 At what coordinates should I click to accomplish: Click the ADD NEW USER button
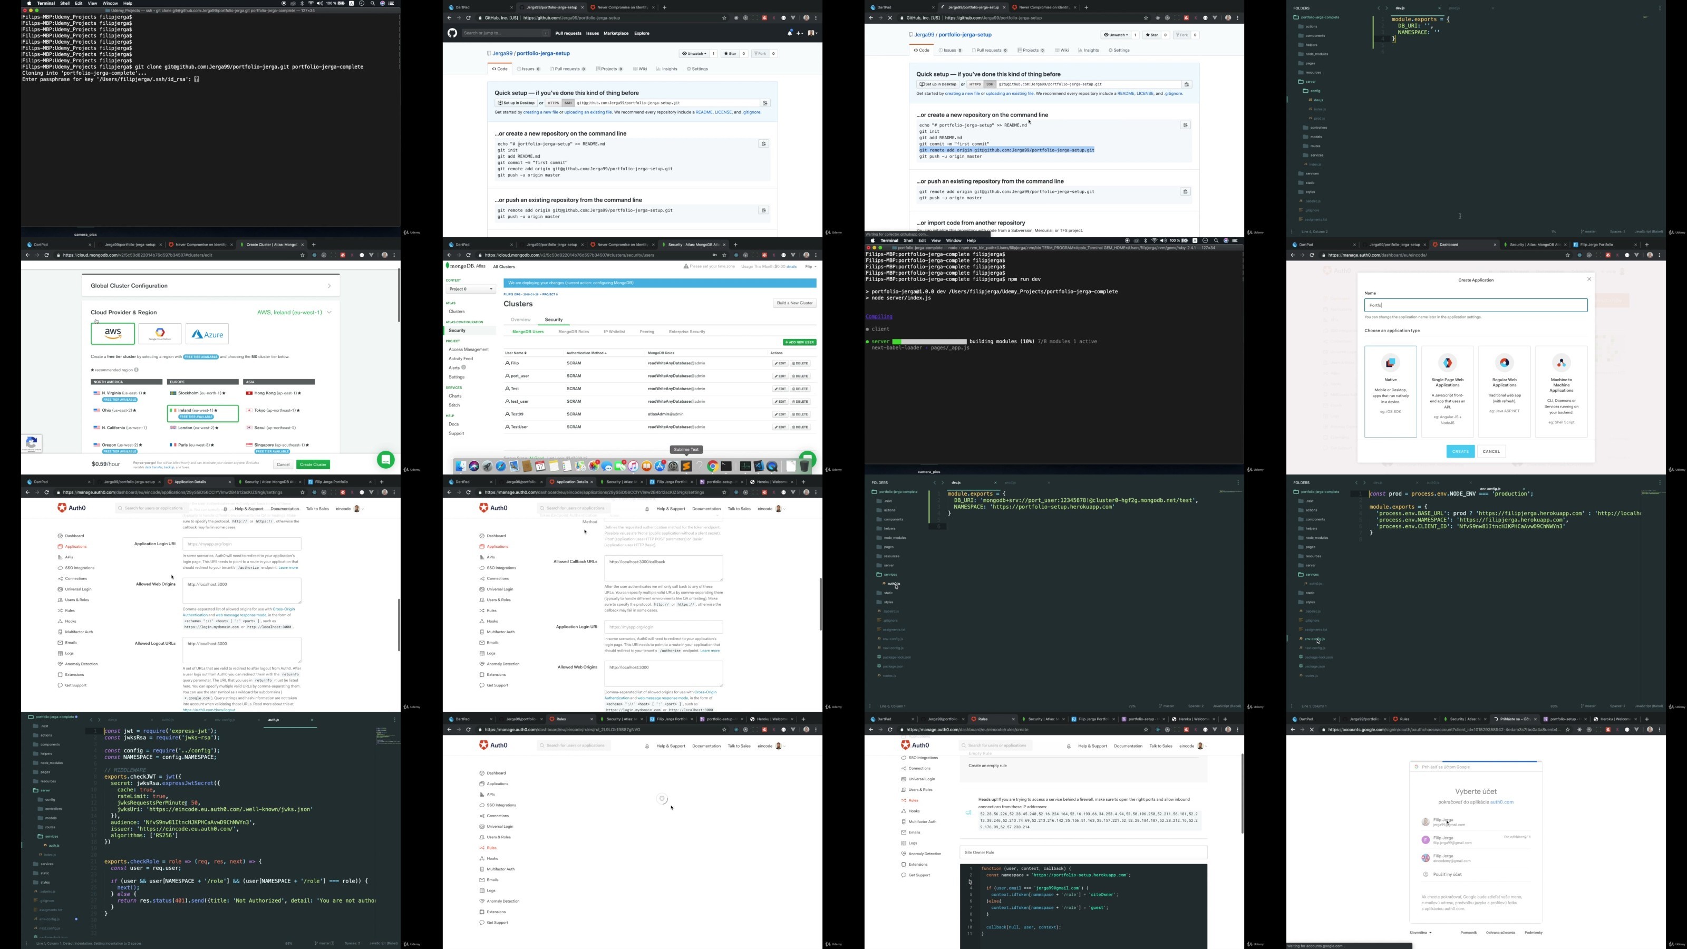[x=799, y=342]
